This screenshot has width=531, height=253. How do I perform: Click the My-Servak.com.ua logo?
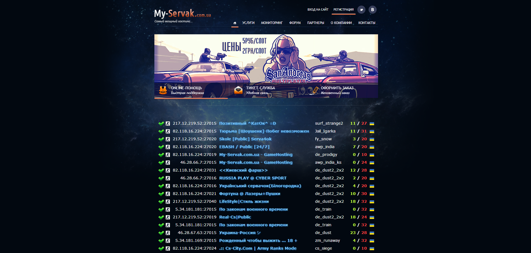point(183,14)
